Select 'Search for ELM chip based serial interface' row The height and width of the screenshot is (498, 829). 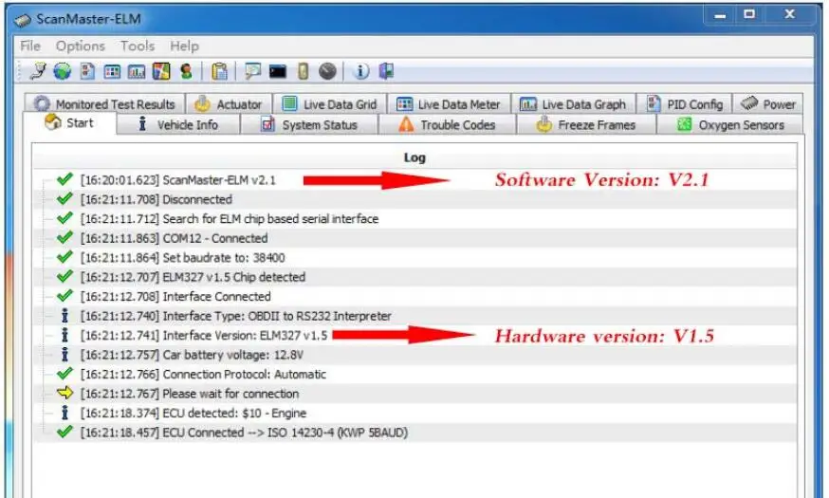click(x=414, y=219)
